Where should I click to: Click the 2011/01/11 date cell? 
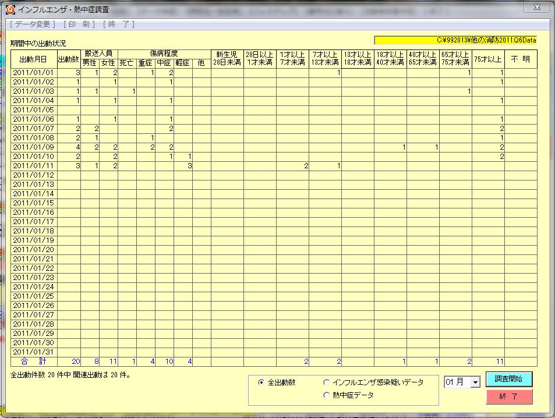[x=33, y=166]
